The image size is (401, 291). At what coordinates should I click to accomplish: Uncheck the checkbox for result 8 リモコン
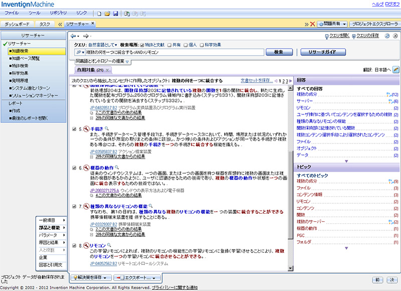74,245
